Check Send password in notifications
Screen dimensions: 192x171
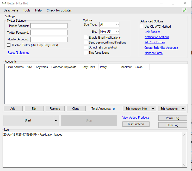tap(85, 42)
